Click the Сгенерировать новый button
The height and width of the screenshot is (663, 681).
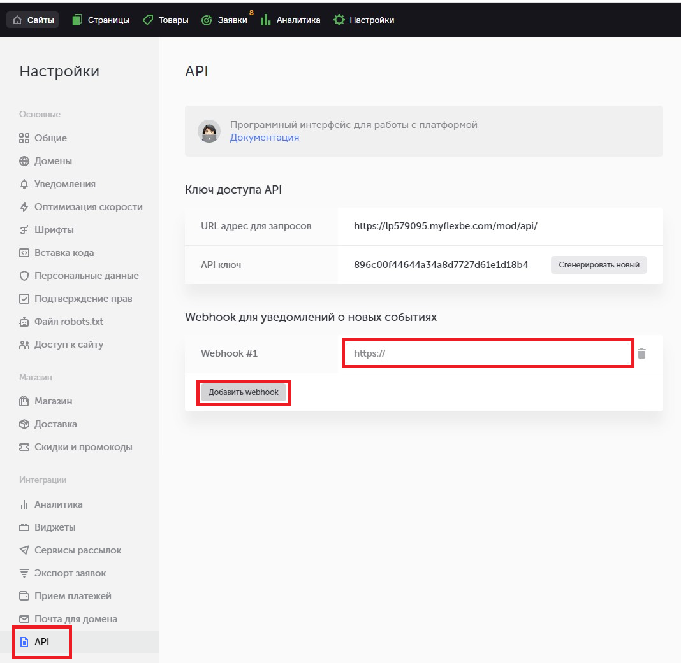(x=599, y=265)
